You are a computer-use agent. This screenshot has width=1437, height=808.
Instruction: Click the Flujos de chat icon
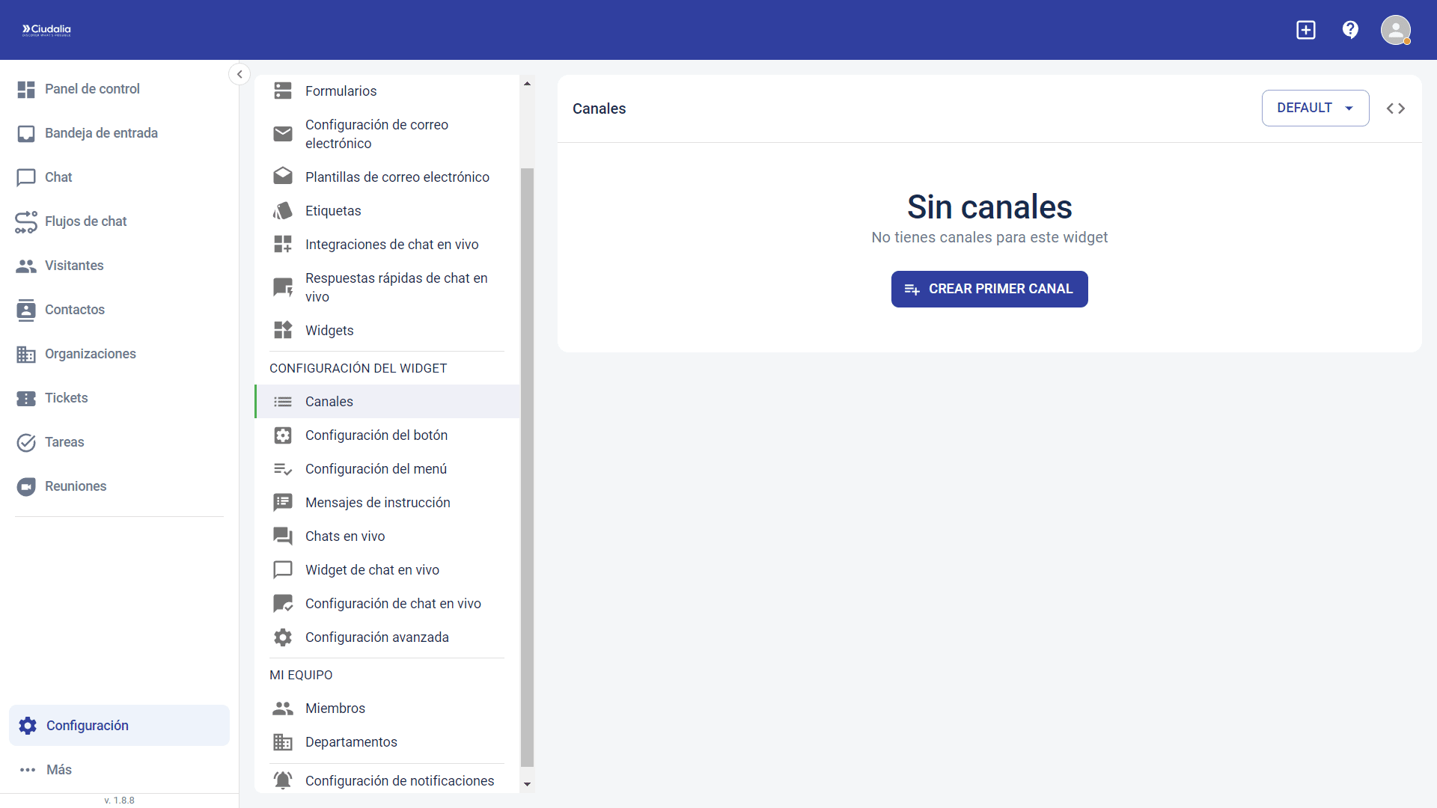(x=26, y=221)
